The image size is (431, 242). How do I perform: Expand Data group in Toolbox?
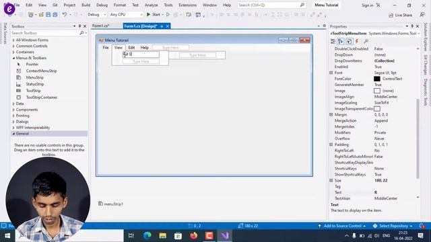tap(13, 104)
